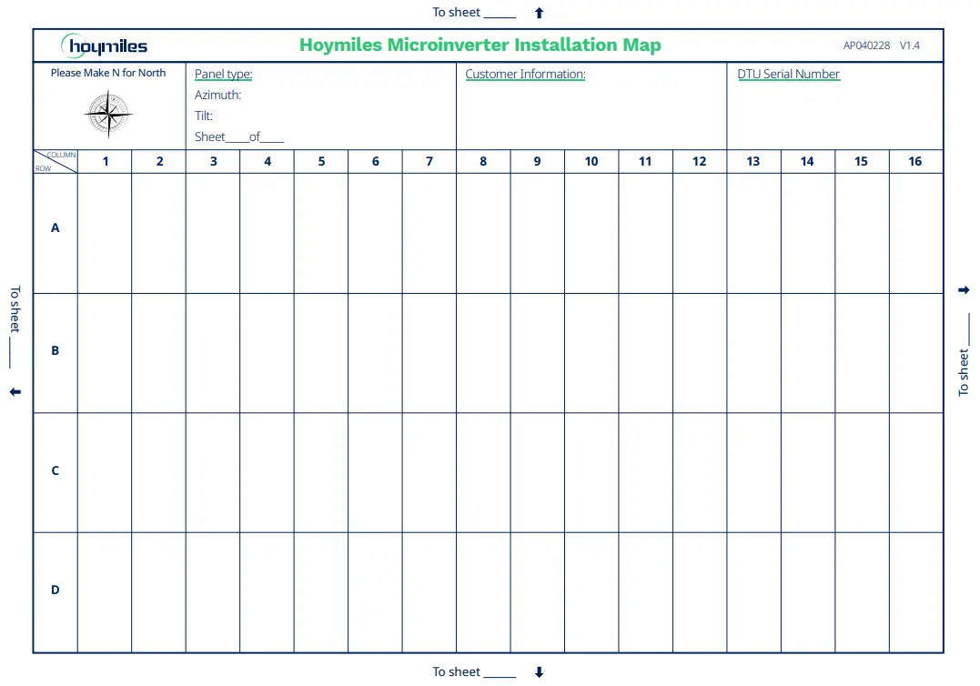The width and height of the screenshot is (980, 686).
Task: Click column header 9
Action: point(537,161)
